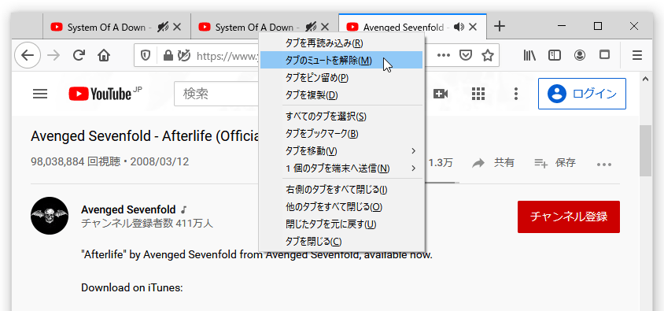
Task: Click the チャンネル登録者数 411万人 subscriber text
Action: pos(147,224)
